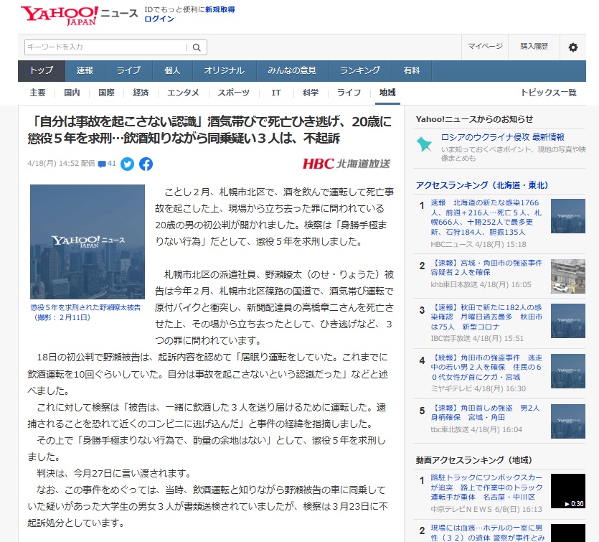Select the 速報 tab
The image size is (599, 542).
pos(85,71)
